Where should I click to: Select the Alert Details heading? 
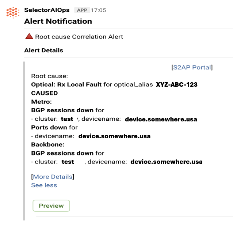44,50
